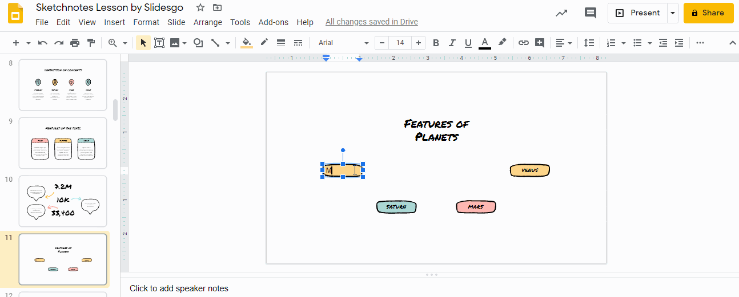The image size is (739, 297).
Task: Toggle Underline formatting
Action: [x=468, y=43]
